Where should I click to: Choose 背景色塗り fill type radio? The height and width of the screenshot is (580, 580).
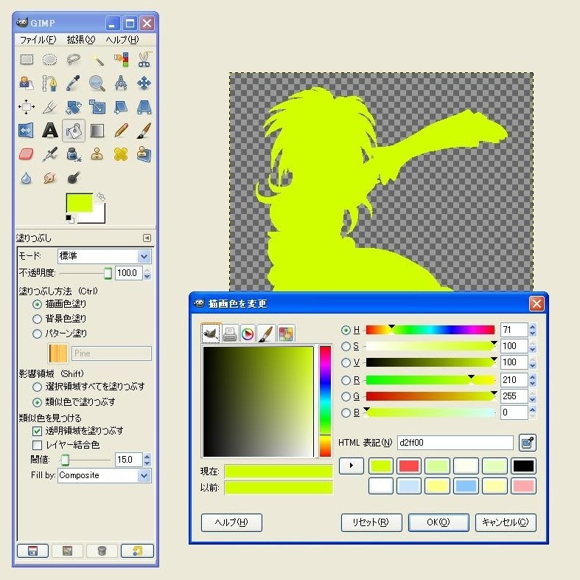coord(37,319)
